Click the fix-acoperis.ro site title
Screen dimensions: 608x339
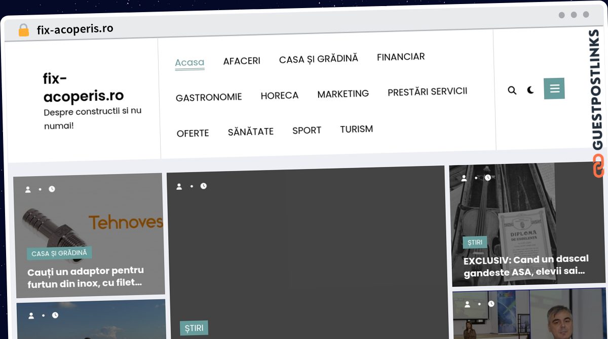coord(84,87)
